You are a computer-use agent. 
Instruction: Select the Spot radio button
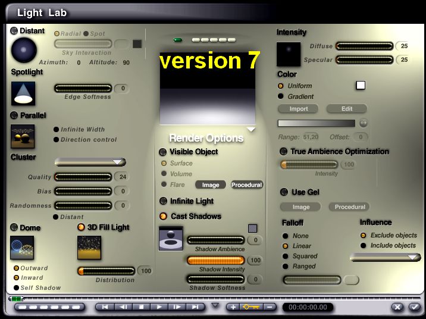(86, 33)
